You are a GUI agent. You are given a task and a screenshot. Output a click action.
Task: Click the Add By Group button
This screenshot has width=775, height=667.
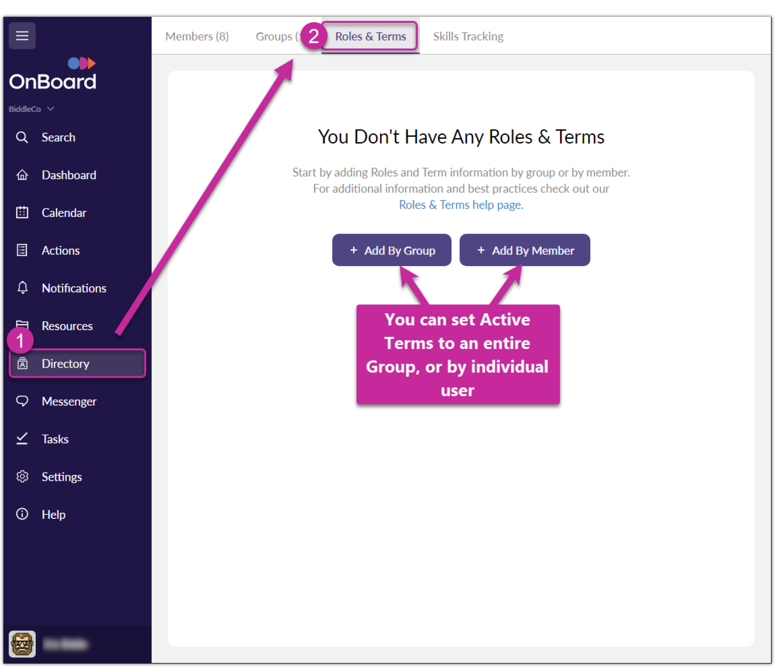(x=392, y=250)
